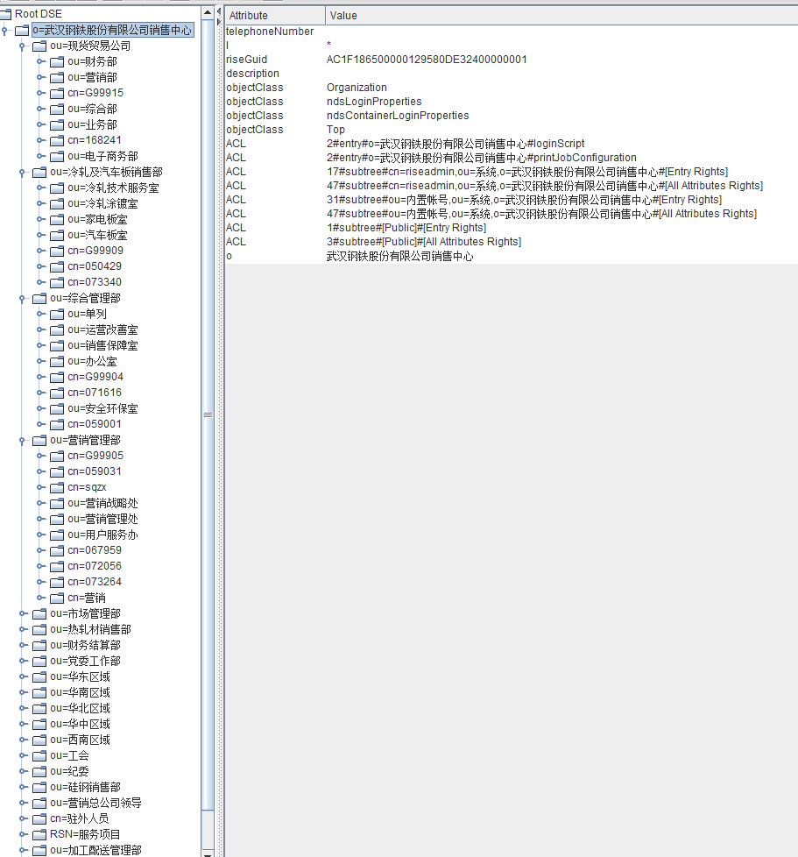
Task: Select the o attribute value 武汉钢铁股份有限公司销售中心
Action: point(399,257)
